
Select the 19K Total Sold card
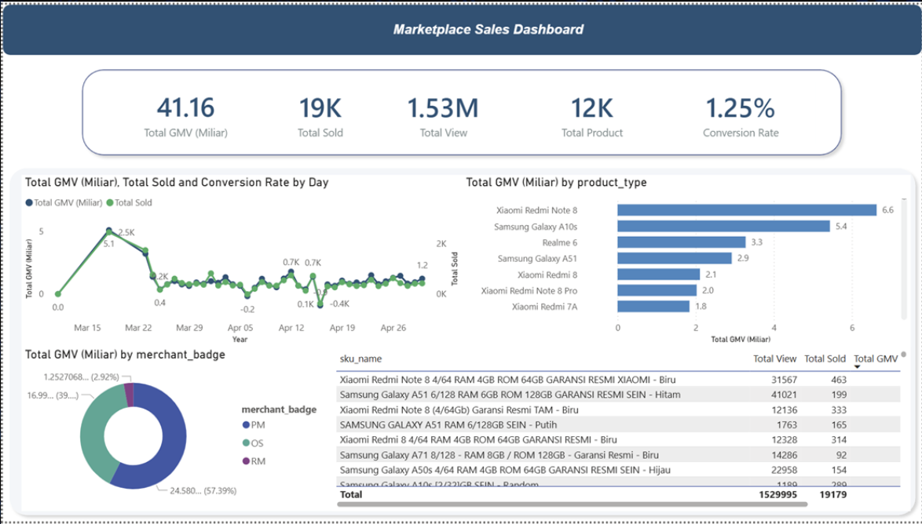click(320, 116)
